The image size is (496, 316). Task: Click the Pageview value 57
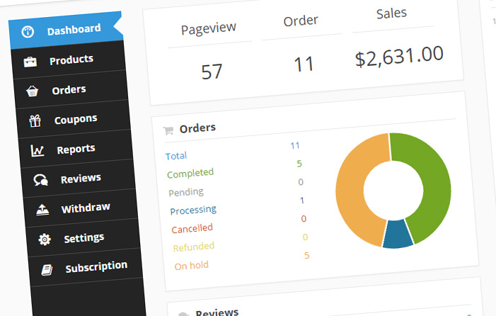[x=212, y=72]
